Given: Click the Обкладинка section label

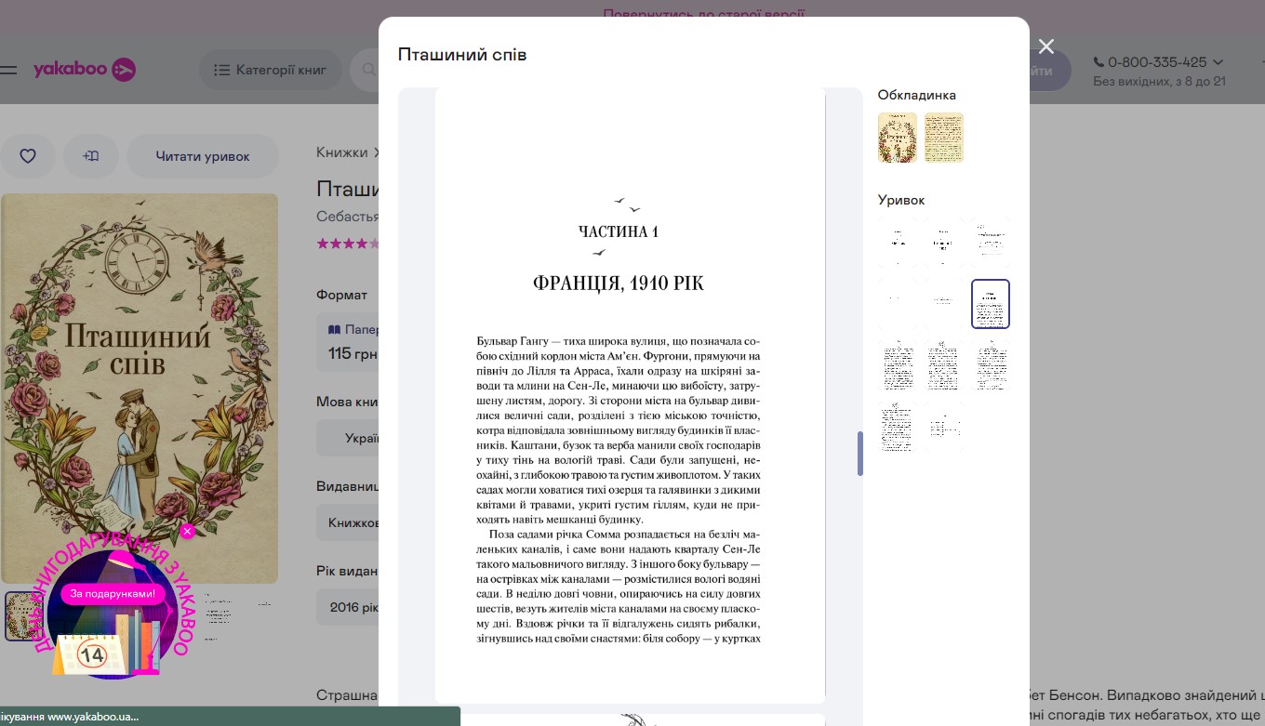Looking at the screenshot, I should pyautogui.click(x=917, y=95).
